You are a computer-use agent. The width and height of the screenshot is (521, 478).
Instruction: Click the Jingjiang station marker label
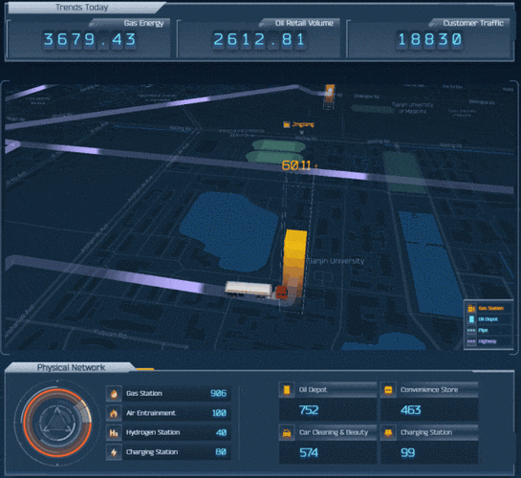click(298, 124)
